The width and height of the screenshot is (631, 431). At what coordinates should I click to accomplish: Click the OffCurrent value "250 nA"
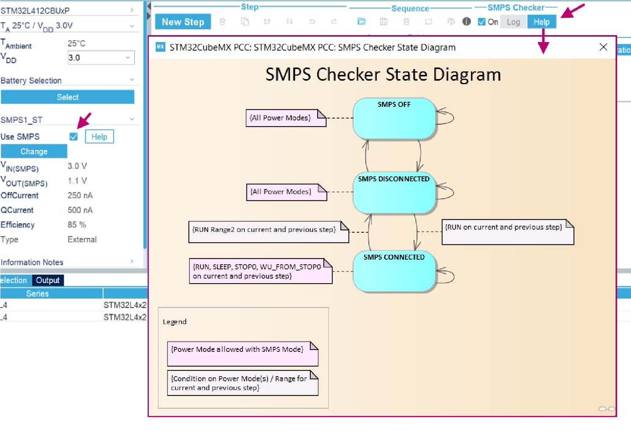80,195
